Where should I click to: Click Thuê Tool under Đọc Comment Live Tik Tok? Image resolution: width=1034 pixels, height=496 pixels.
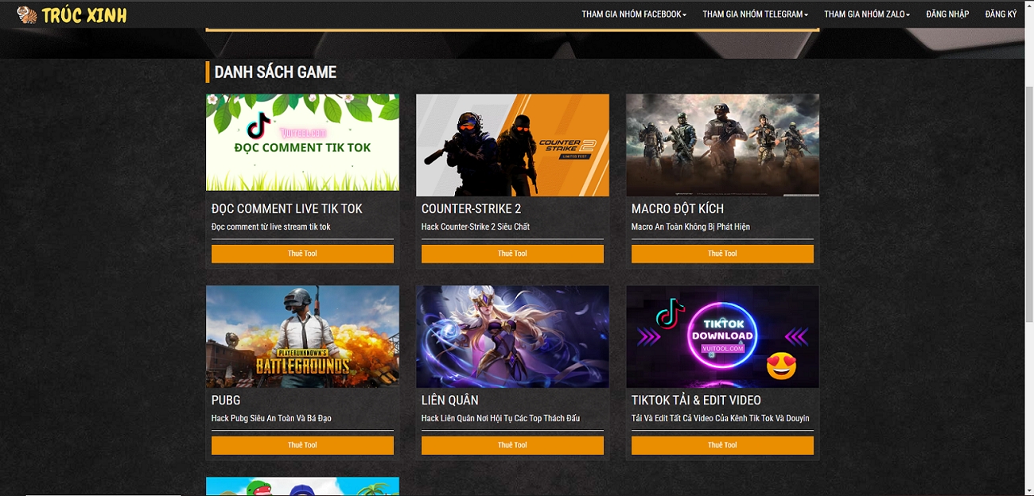302,254
